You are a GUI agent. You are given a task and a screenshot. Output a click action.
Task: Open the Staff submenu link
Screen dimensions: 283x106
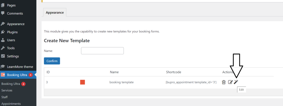tap(4, 97)
